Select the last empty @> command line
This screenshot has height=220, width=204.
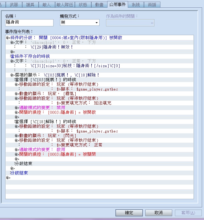[100, 178]
